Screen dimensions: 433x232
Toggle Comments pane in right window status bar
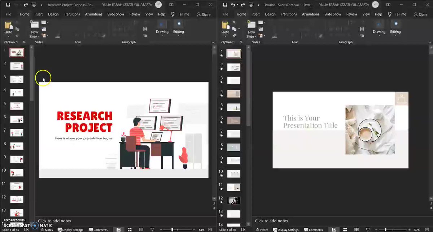(x=313, y=230)
